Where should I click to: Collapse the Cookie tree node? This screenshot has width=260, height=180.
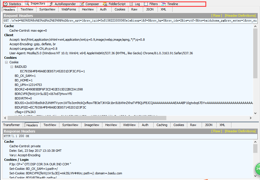[x=7, y=62]
